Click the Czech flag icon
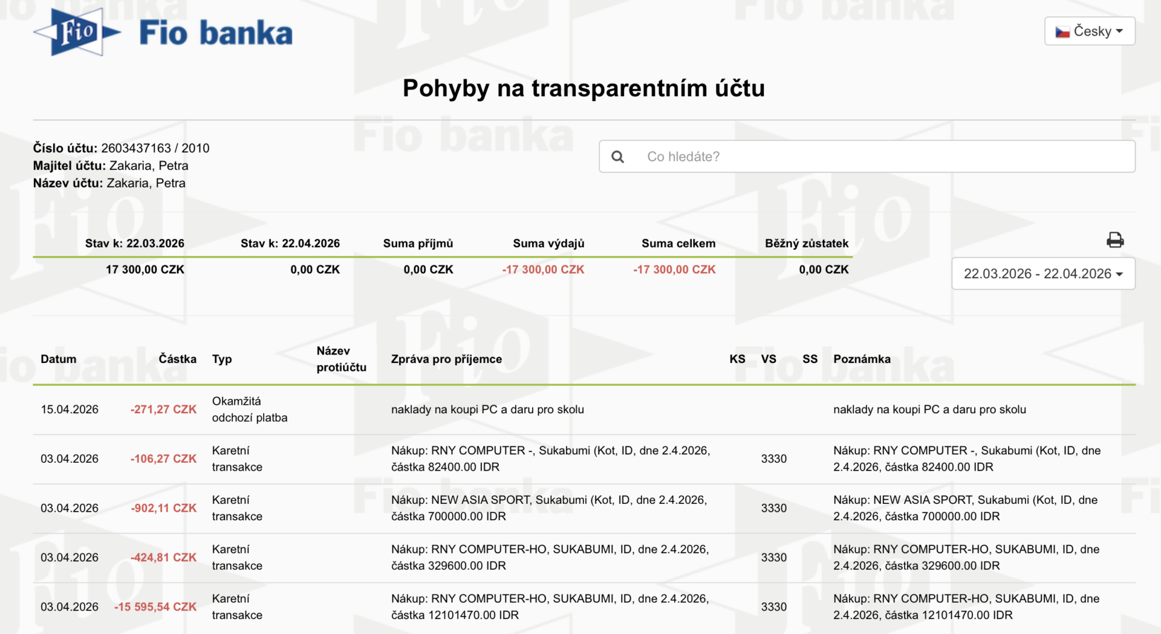The image size is (1161, 634). click(x=1062, y=32)
